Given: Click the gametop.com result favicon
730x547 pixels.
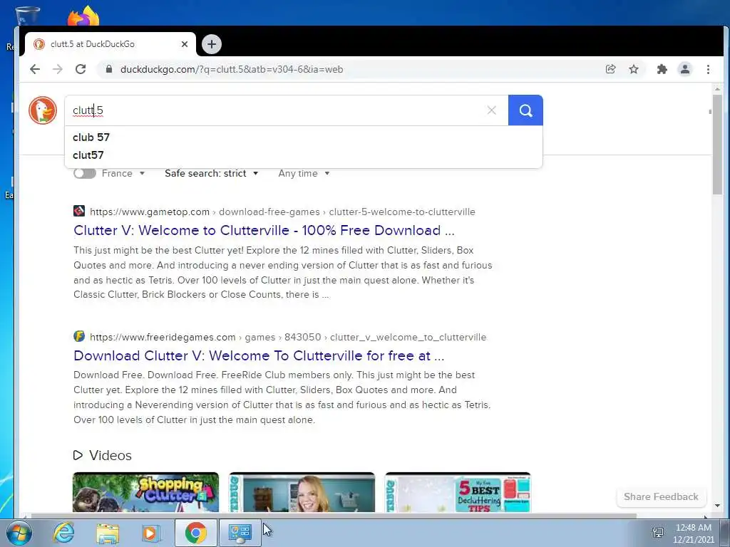Looking at the screenshot, I should tap(79, 211).
